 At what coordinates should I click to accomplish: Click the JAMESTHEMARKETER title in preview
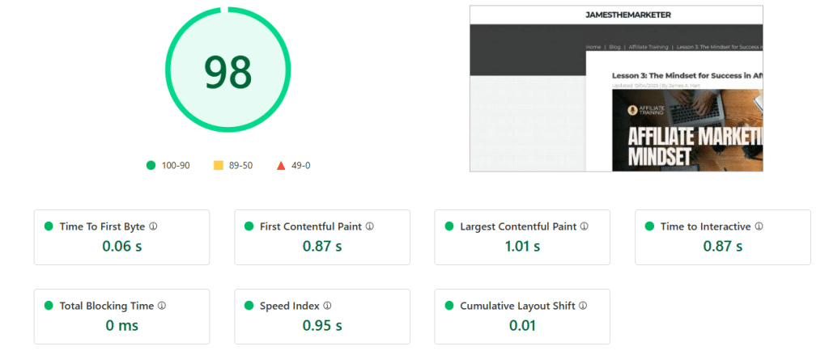pos(628,15)
